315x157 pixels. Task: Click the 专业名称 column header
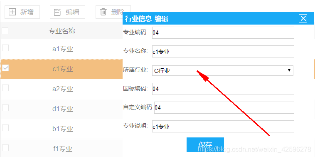point(62,31)
